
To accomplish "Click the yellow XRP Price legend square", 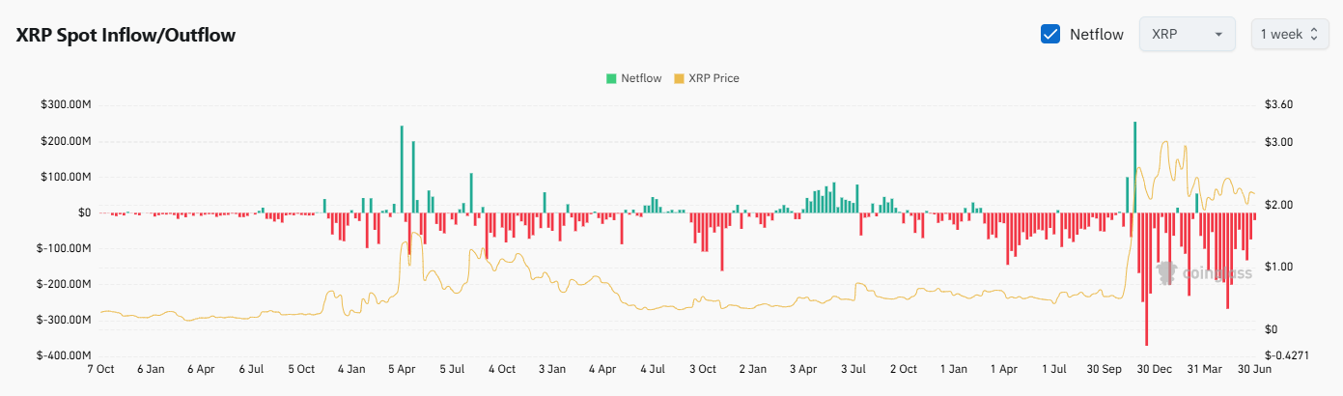I will tap(678, 78).
